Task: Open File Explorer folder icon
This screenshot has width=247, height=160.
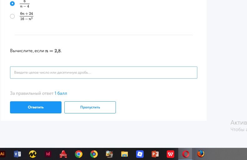Action: 125,154
